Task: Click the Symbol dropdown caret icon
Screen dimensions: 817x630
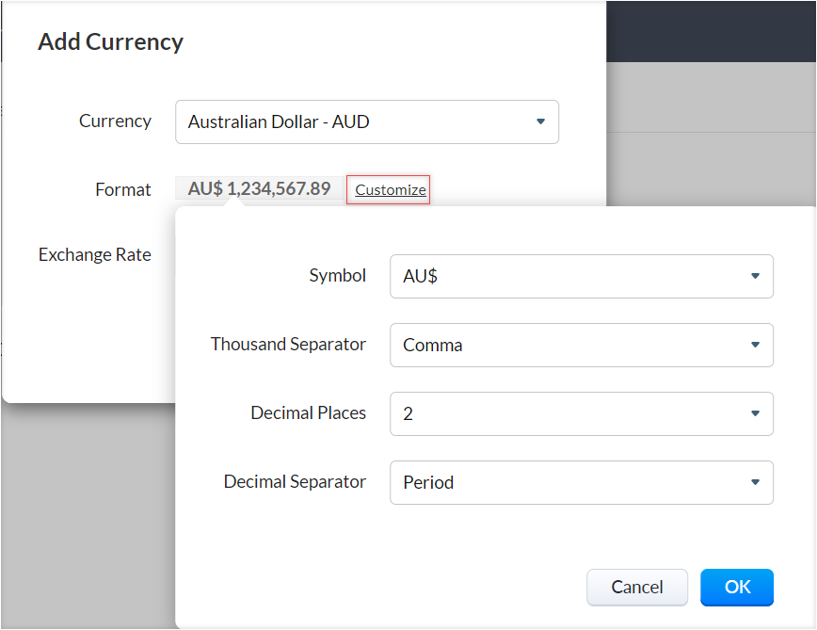Action: click(x=755, y=276)
